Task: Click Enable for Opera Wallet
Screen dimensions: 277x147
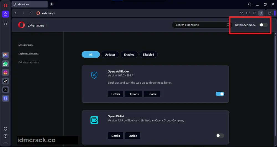Action: tap(133, 136)
